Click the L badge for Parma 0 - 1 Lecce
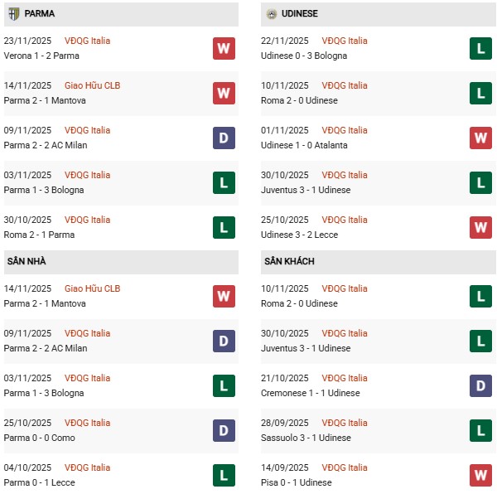 [x=224, y=475]
